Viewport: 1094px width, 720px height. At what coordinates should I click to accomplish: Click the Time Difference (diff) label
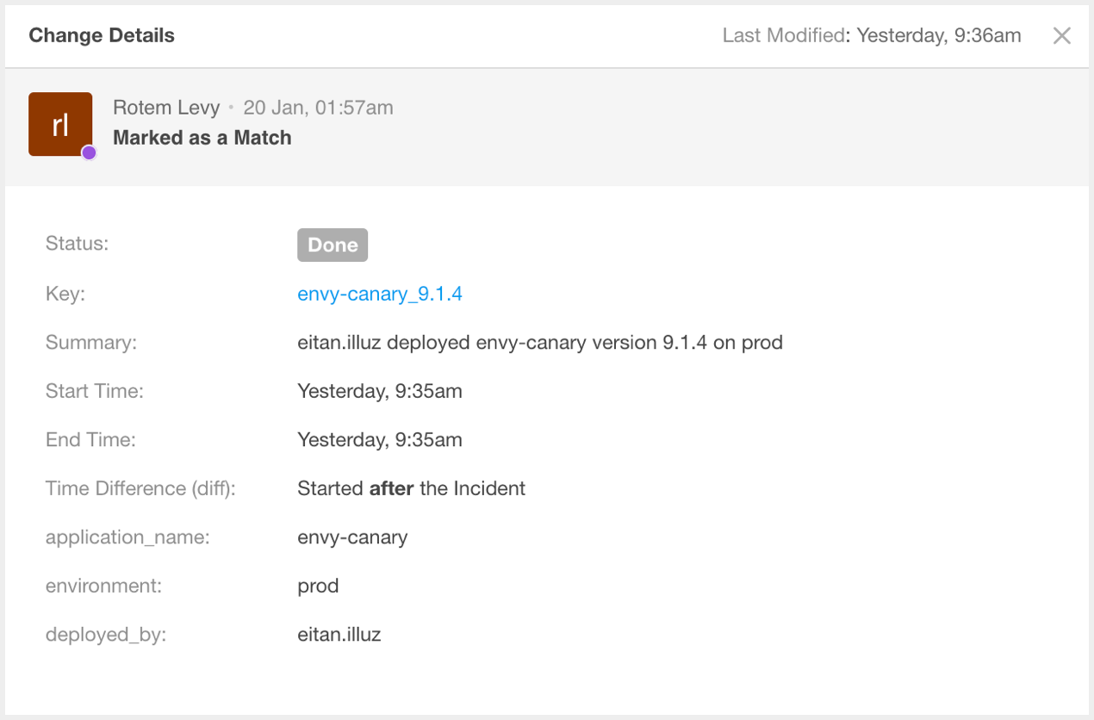[x=140, y=488]
